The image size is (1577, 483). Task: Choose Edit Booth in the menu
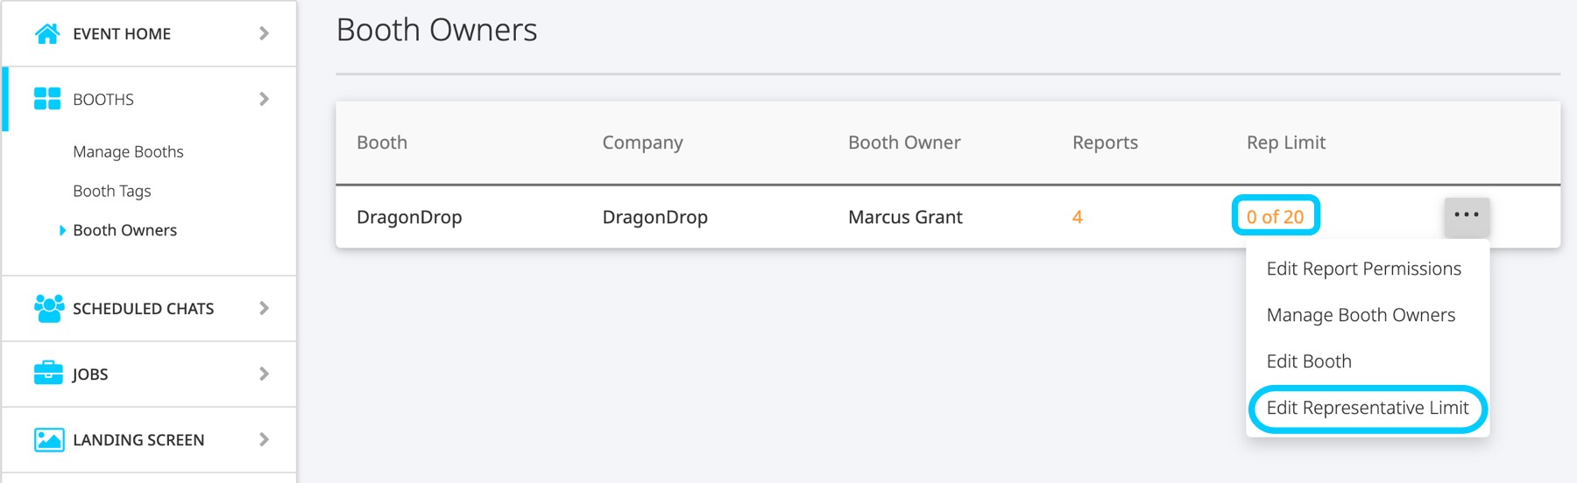(x=1309, y=361)
